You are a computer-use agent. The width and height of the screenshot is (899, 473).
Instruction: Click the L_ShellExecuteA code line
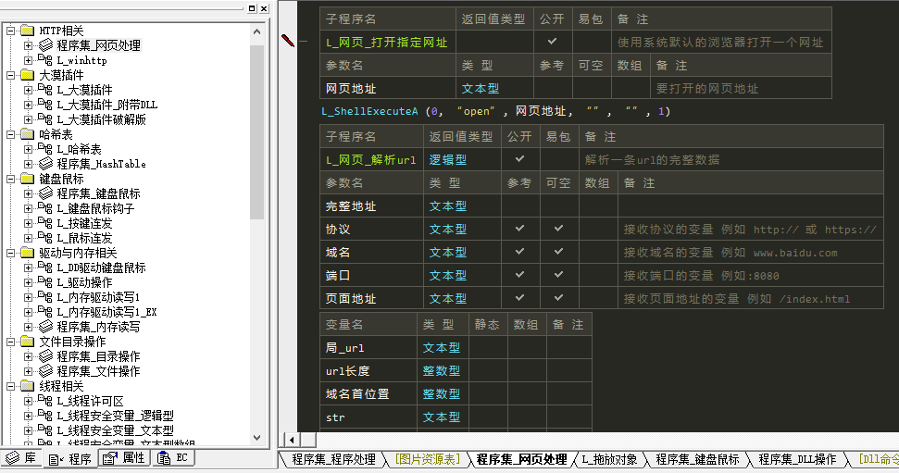pyautogui.click(x=495, y=111)
